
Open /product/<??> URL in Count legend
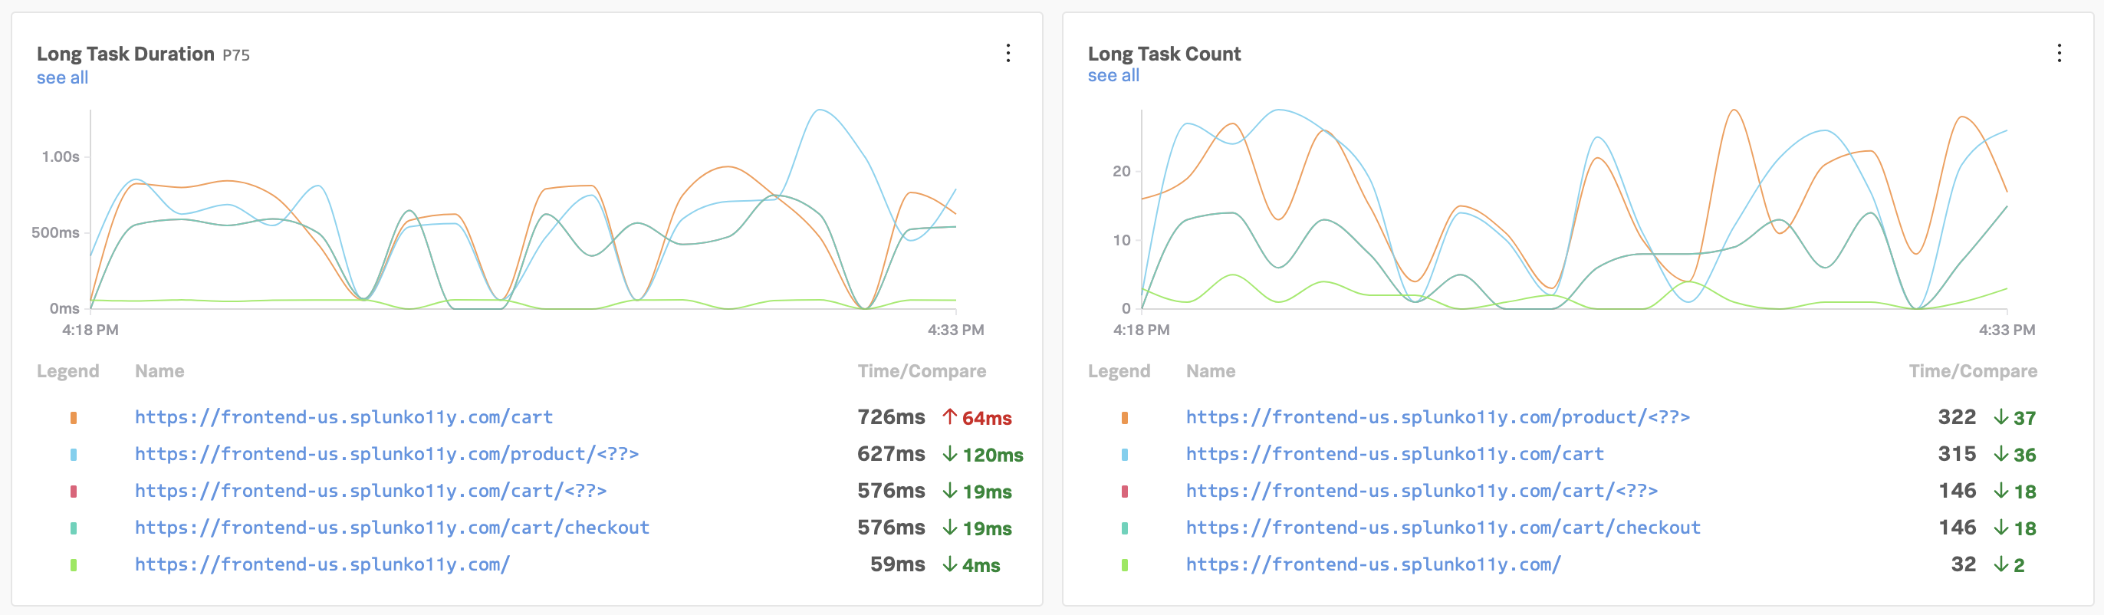1438,417
